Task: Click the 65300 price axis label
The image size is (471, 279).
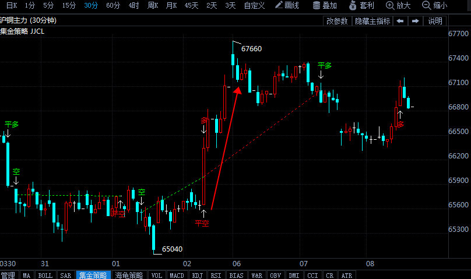Action: point(458,229)
